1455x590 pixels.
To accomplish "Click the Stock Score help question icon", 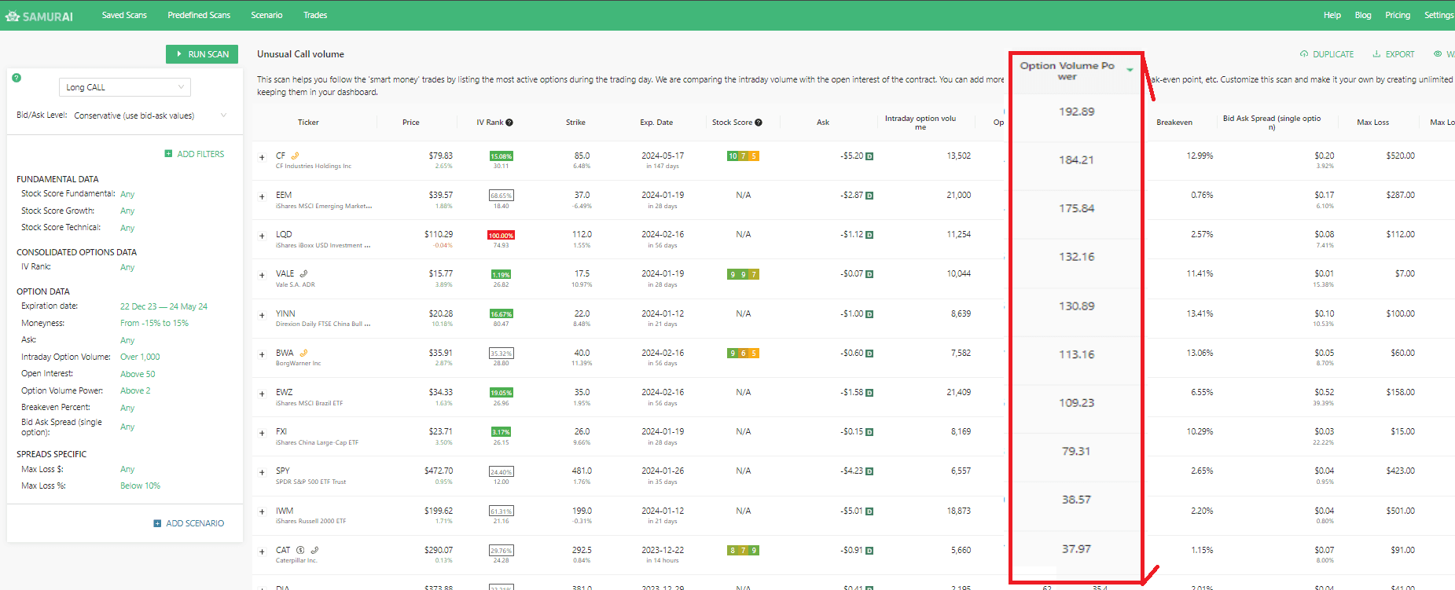I will (x=759, y=123).
